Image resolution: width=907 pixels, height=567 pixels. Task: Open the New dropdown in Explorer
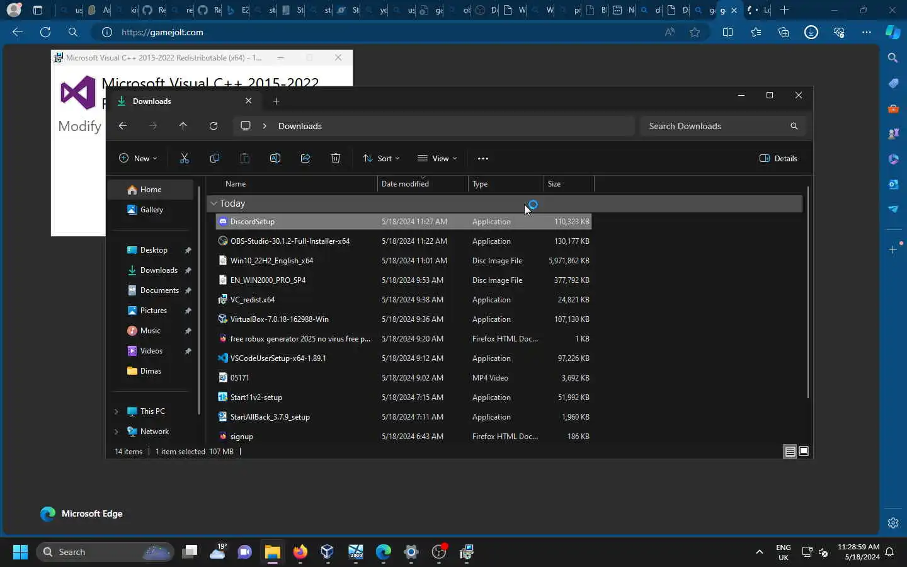tap(138, 159)
